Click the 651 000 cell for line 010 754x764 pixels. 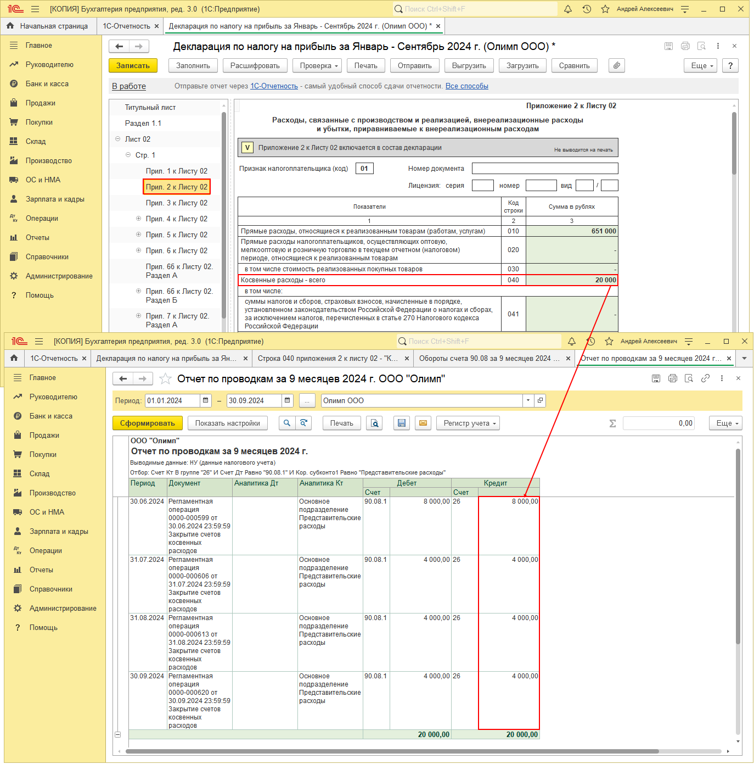tap(572, 231)
